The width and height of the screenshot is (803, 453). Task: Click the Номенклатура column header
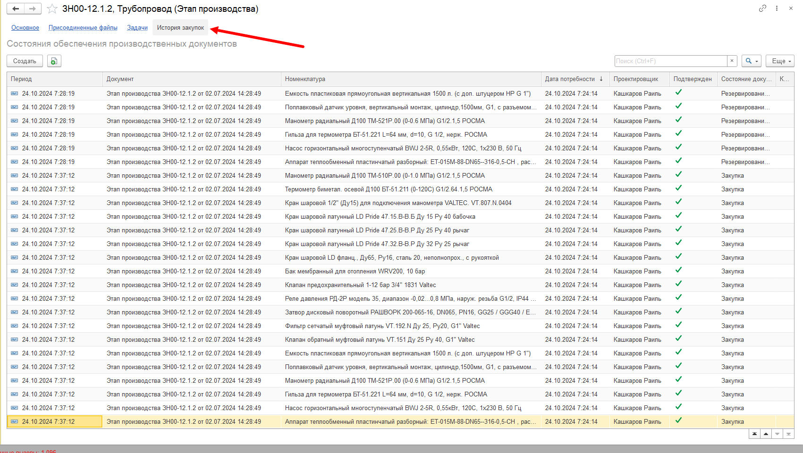[411, 79]
